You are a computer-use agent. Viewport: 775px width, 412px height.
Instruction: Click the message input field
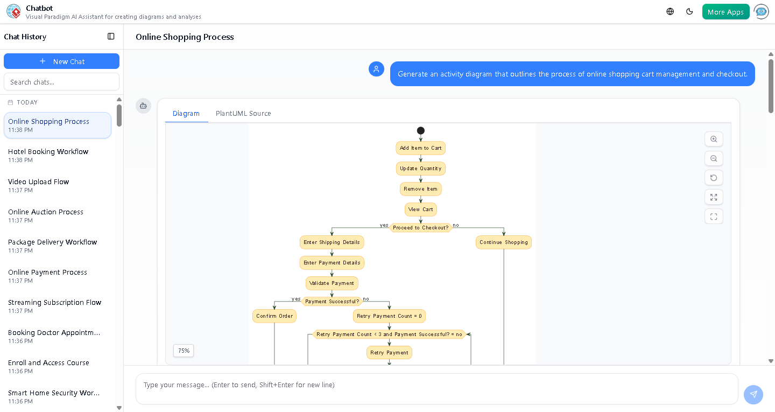pyautogui.click(x=437, y=385)
